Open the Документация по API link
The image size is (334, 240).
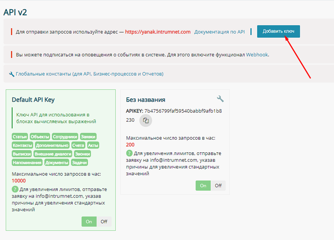tap(219, 32)
